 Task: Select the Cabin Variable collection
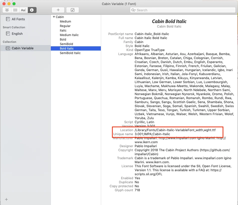coord(26,48)
